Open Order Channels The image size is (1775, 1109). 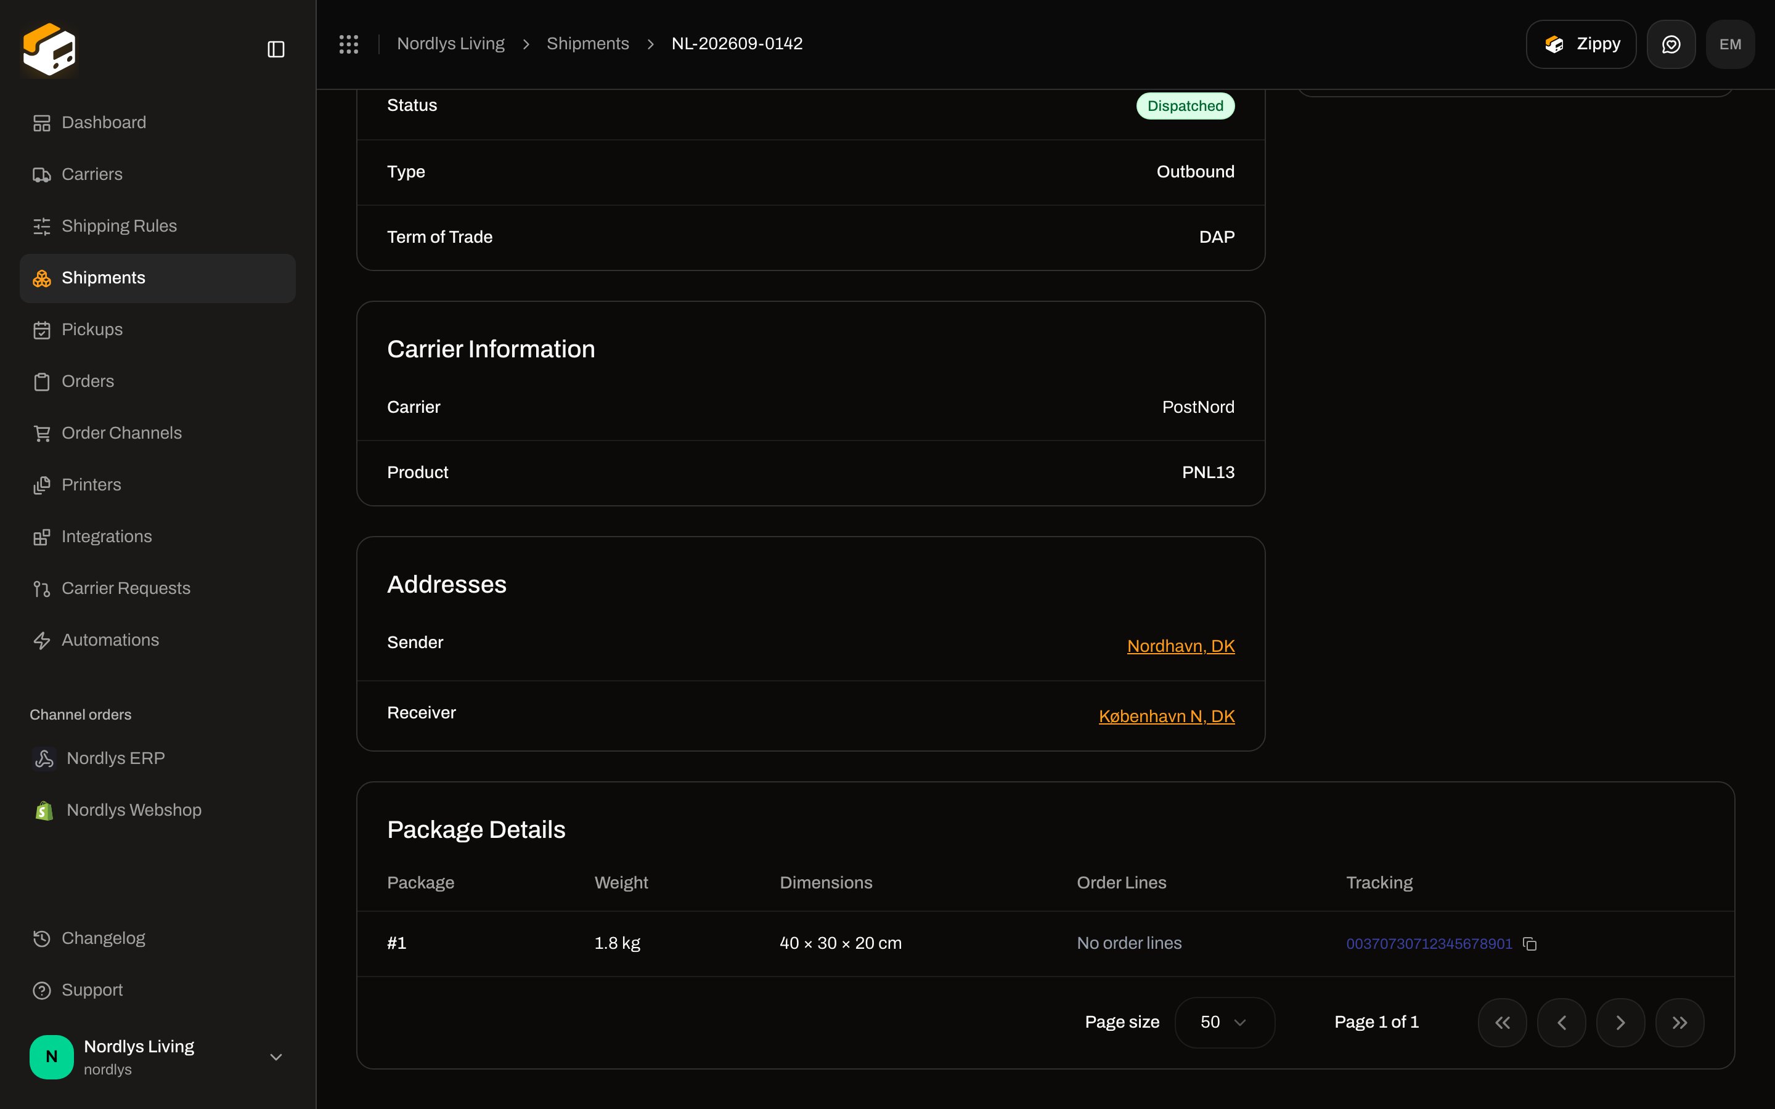pyautogui.click(x=158, y=434)
